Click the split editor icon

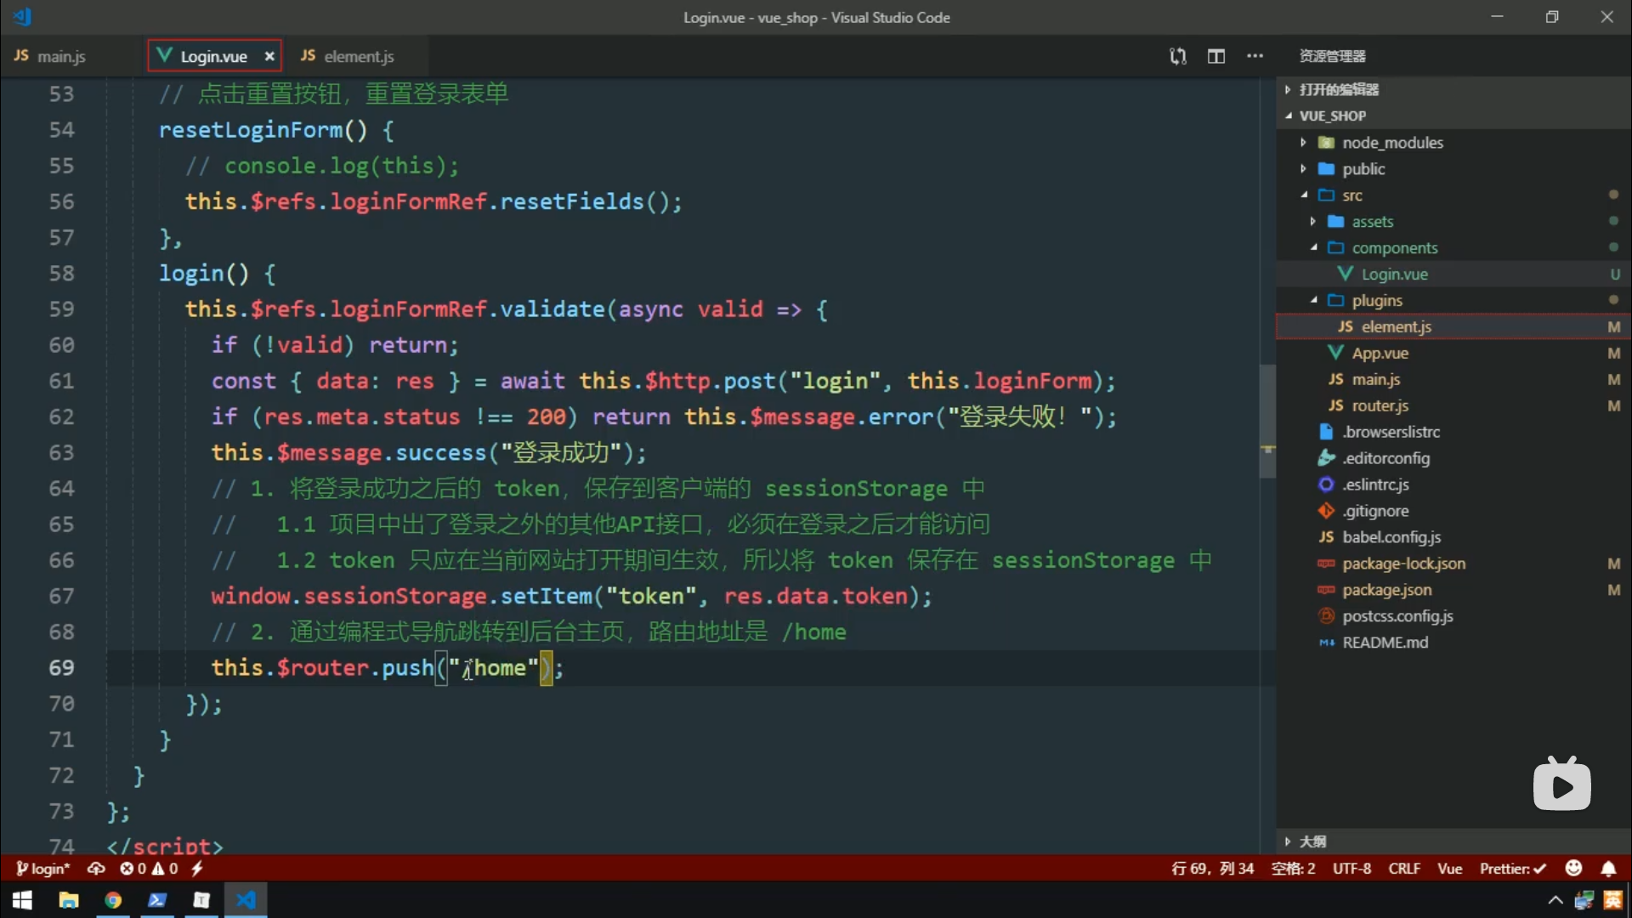(1216, 56)
